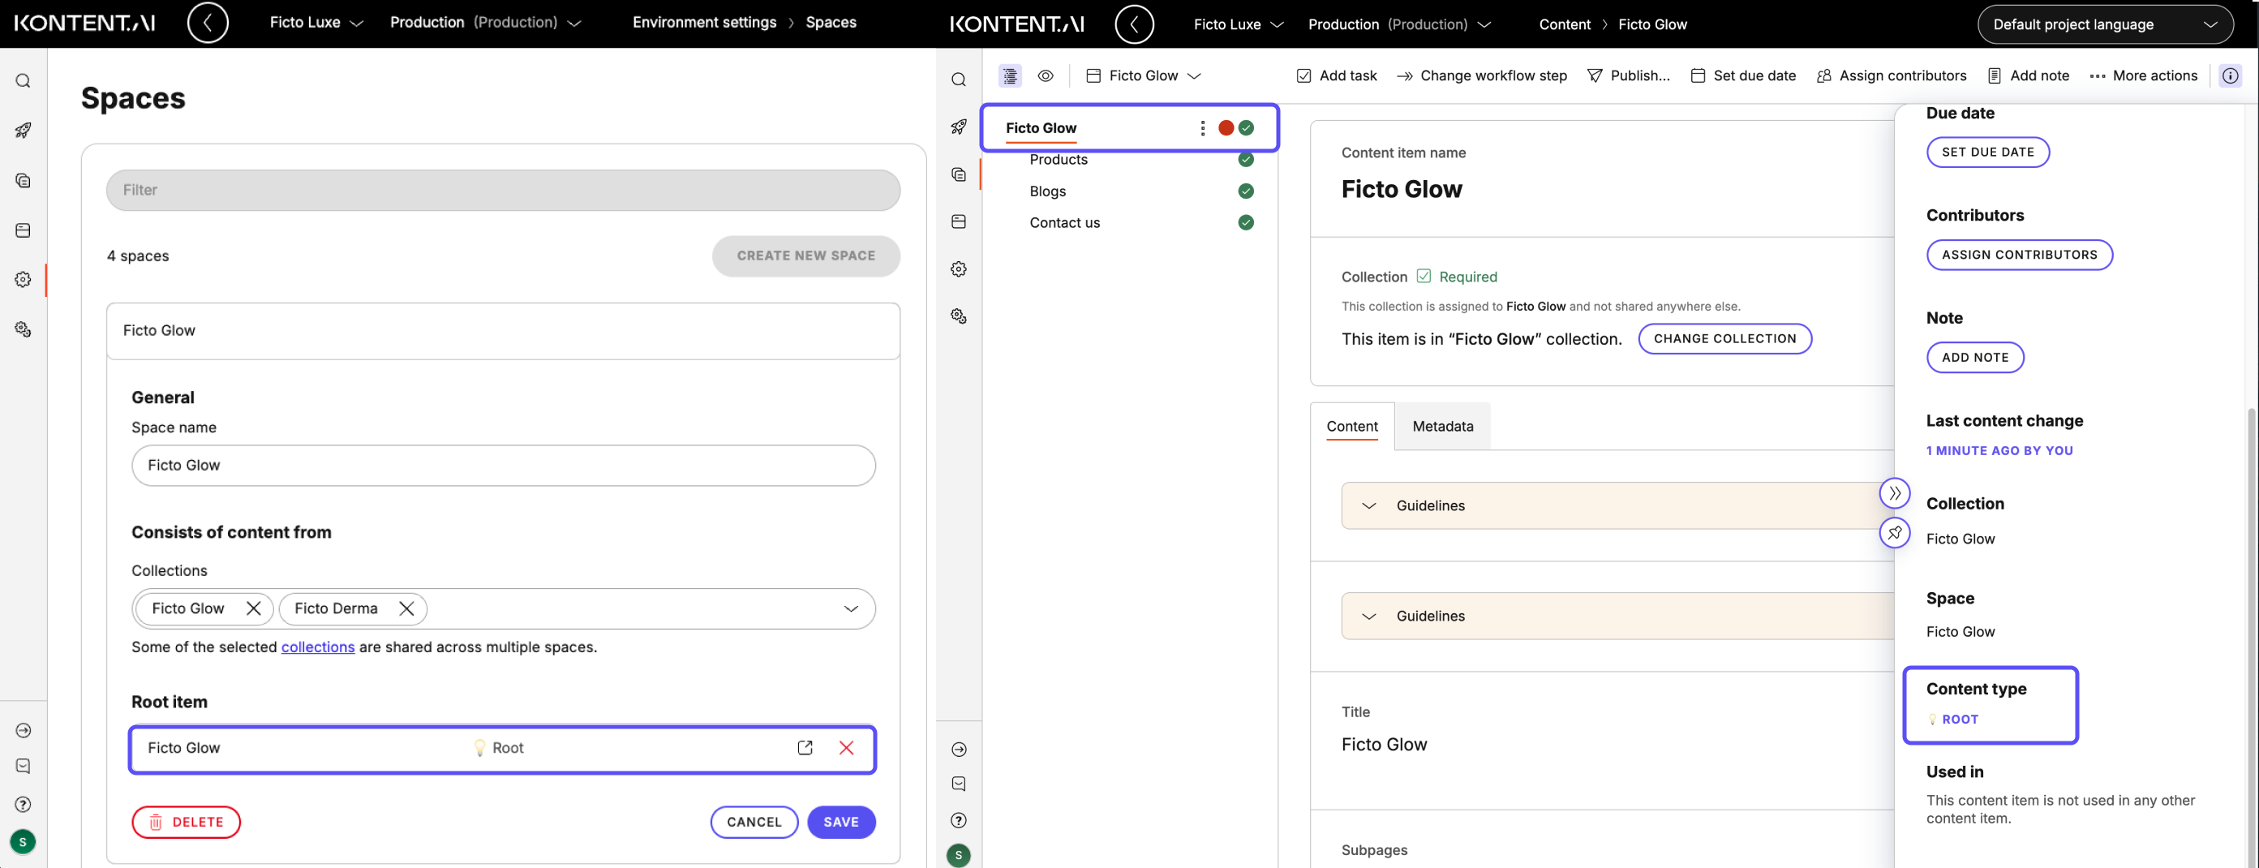Click the info icon near More actions
2259x868 pixels.
pyautogui.click(x=2230, y=75)
